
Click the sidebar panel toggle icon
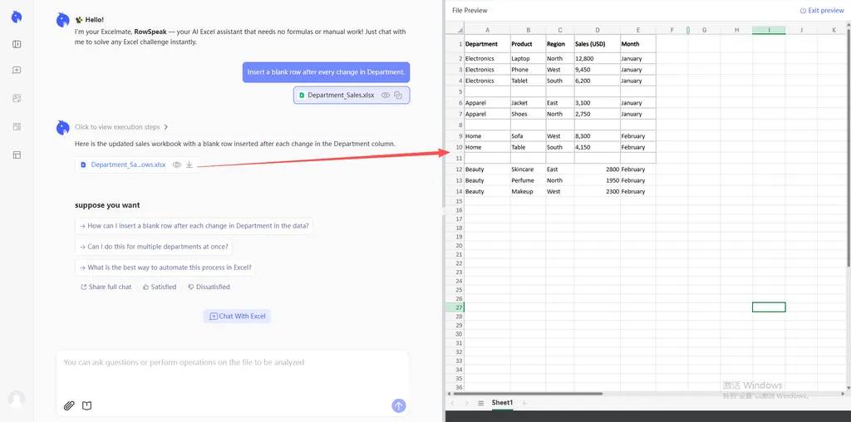pos(17,44)
